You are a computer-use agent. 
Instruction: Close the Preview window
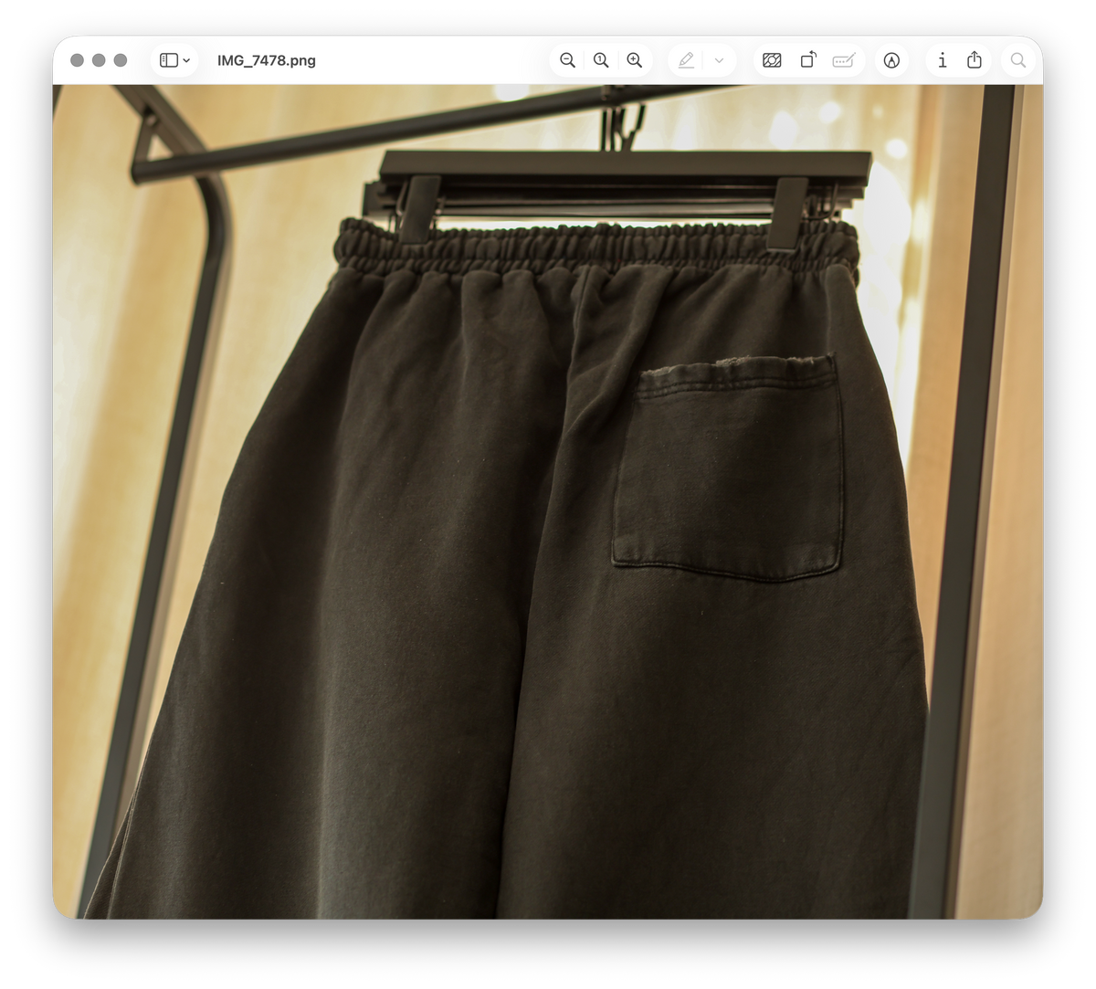point(78,60)
